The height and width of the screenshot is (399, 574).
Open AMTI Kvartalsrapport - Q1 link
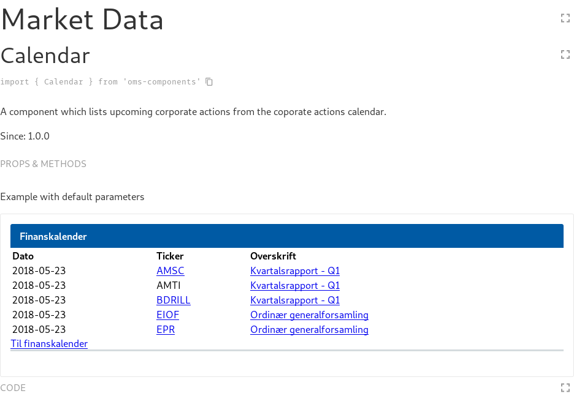point(295,285)
